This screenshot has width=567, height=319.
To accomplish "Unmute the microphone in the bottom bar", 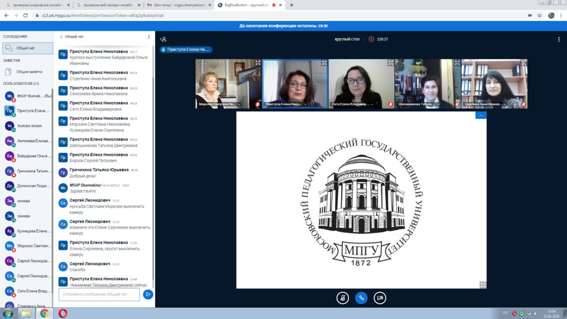I will [x=343, y=297].
